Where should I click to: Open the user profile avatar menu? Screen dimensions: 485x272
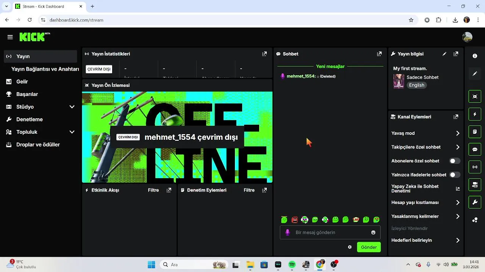[x=467, y=37]
